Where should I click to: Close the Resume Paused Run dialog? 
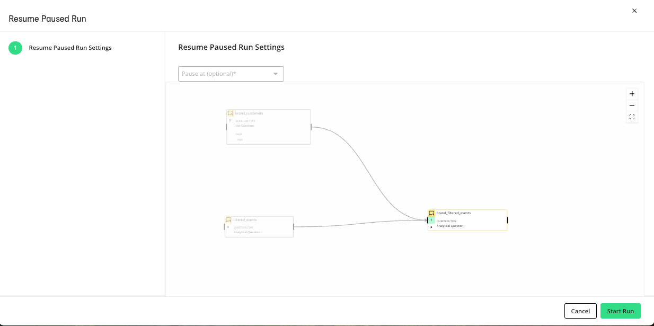634,11
